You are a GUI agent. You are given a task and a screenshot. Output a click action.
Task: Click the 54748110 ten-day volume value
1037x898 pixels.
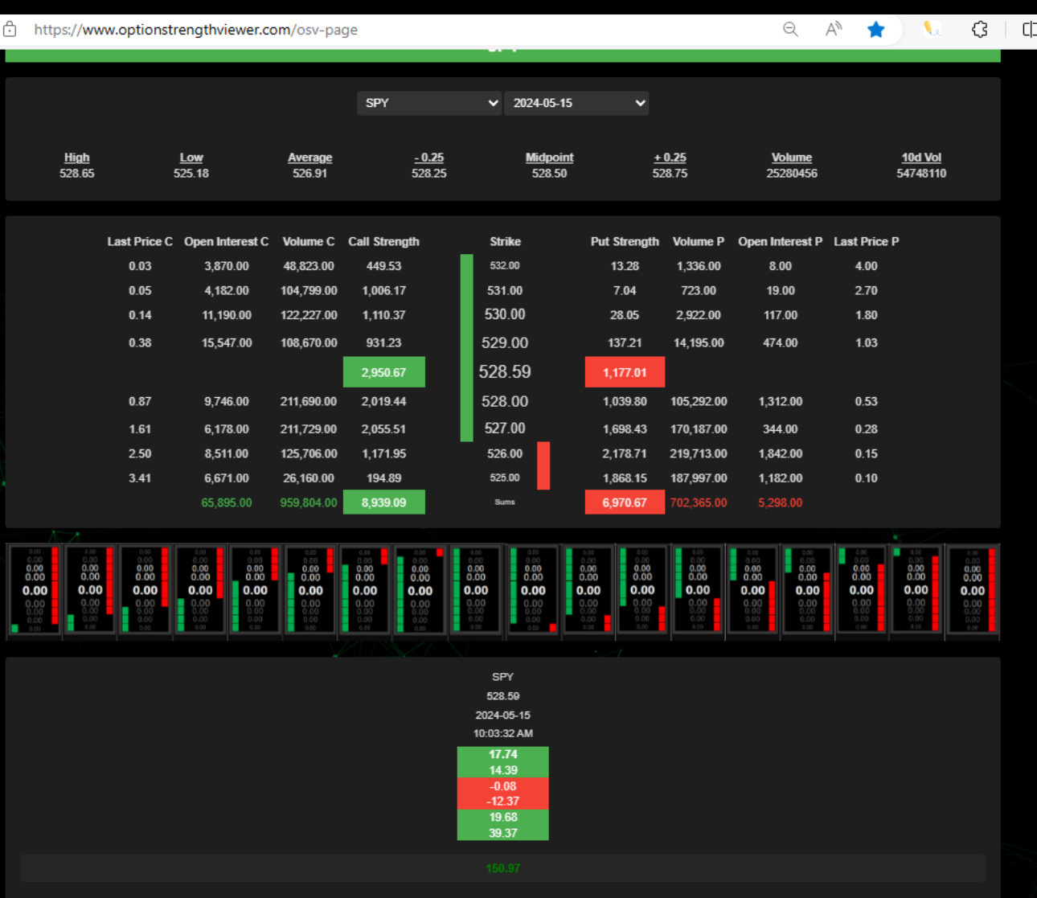click(921, 174)
